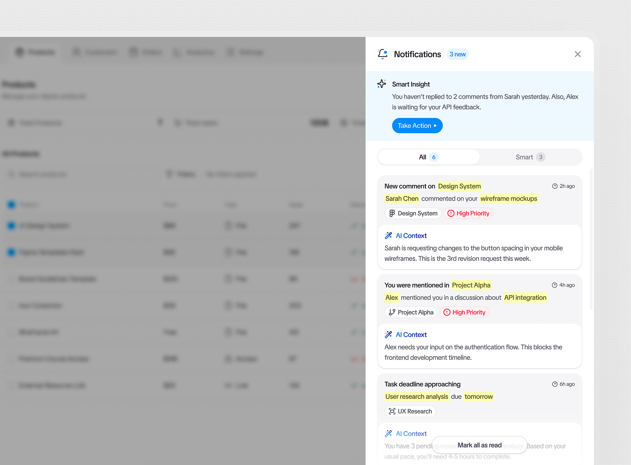The image size is (631, 465).
Task: Check the third product row checkbox
Action: 11,279
